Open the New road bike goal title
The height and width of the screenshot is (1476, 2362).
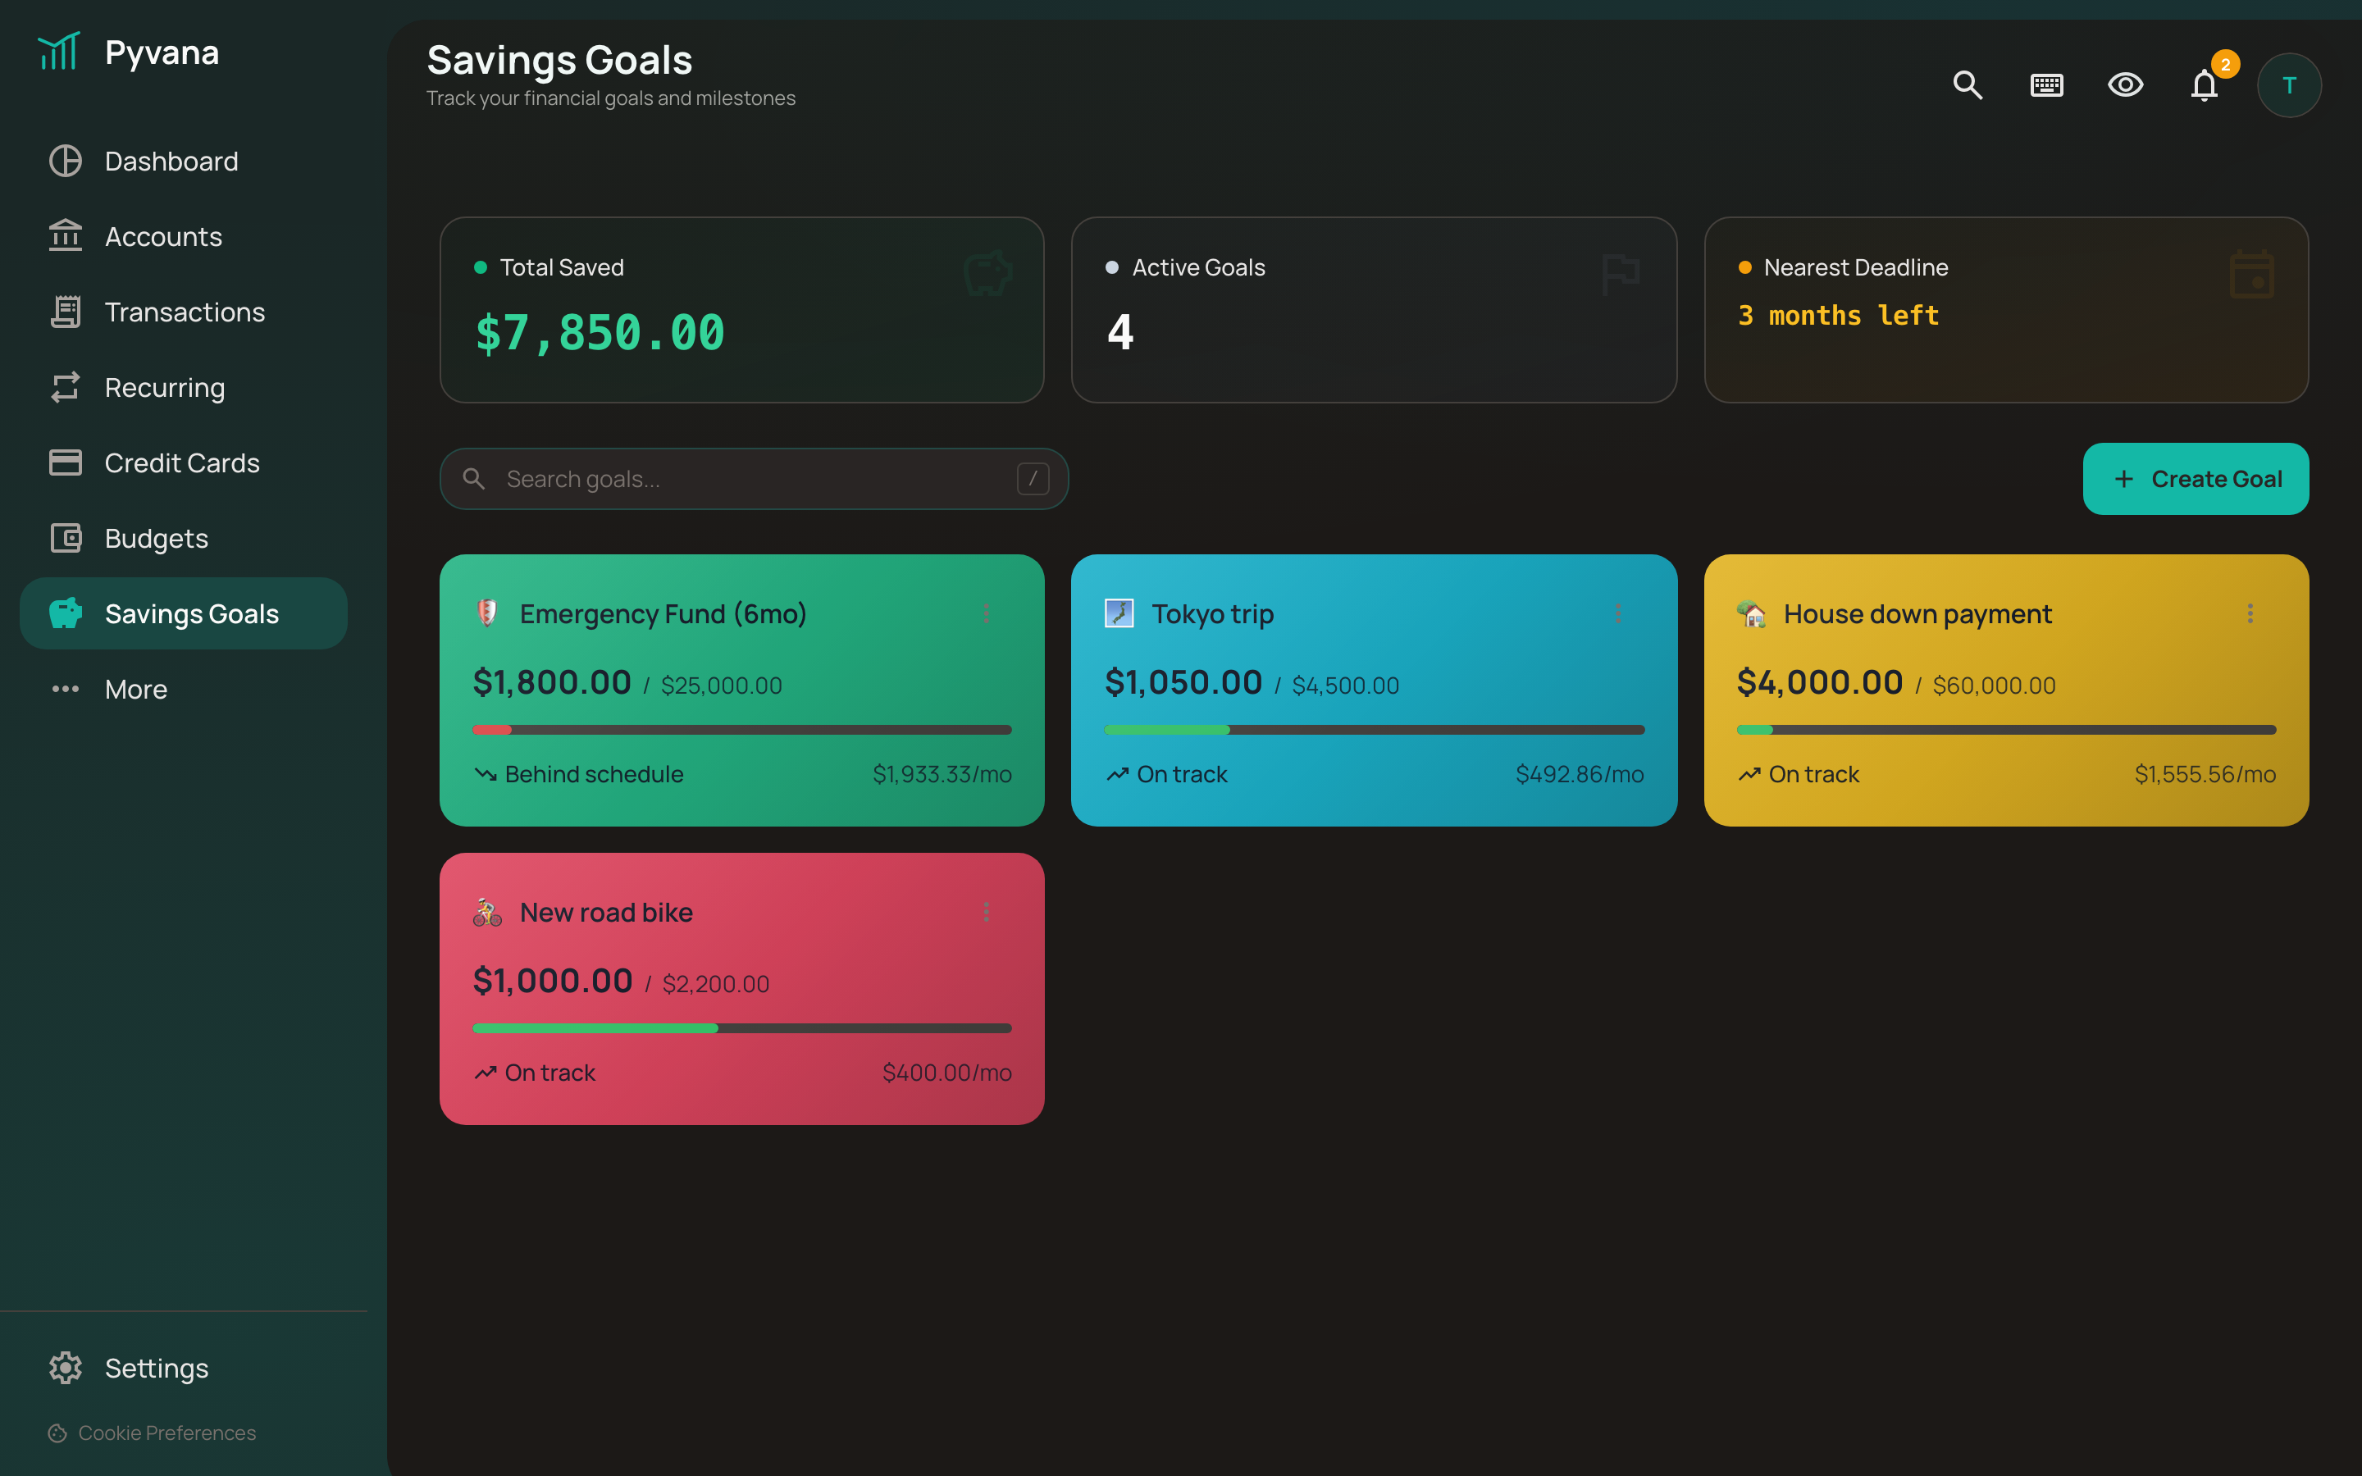(606, 912)
